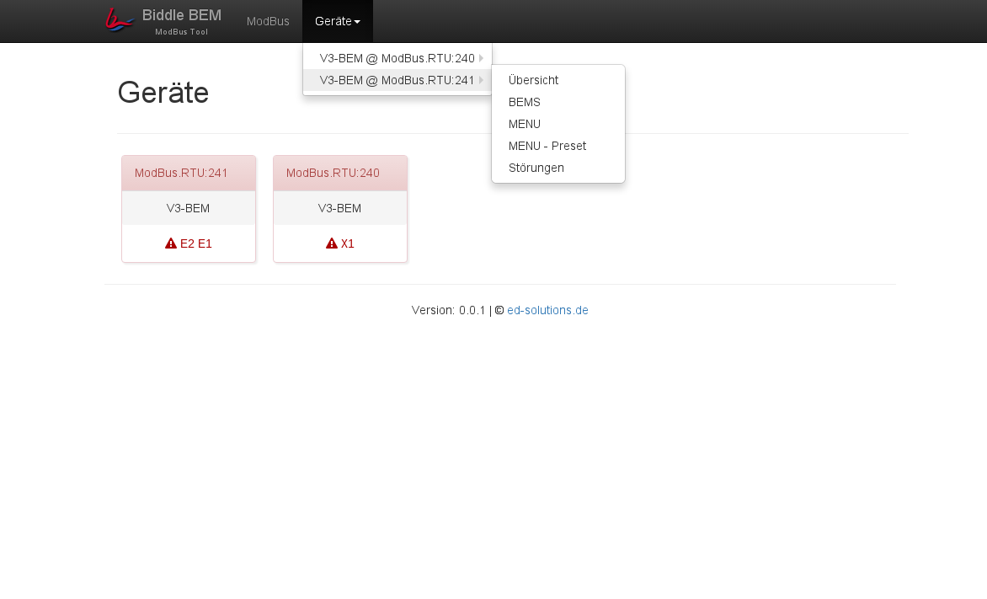This screenshot has height=599, width=987.
Task: Click the E2 E1 error text
Action: coord(195,243)
